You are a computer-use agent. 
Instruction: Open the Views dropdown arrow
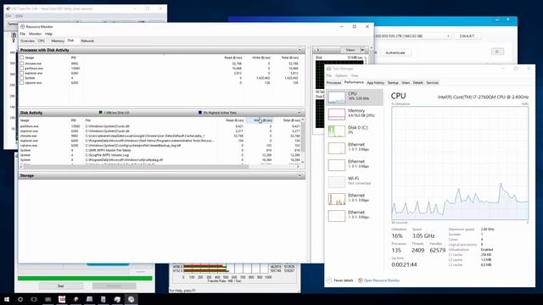(362, 50)
